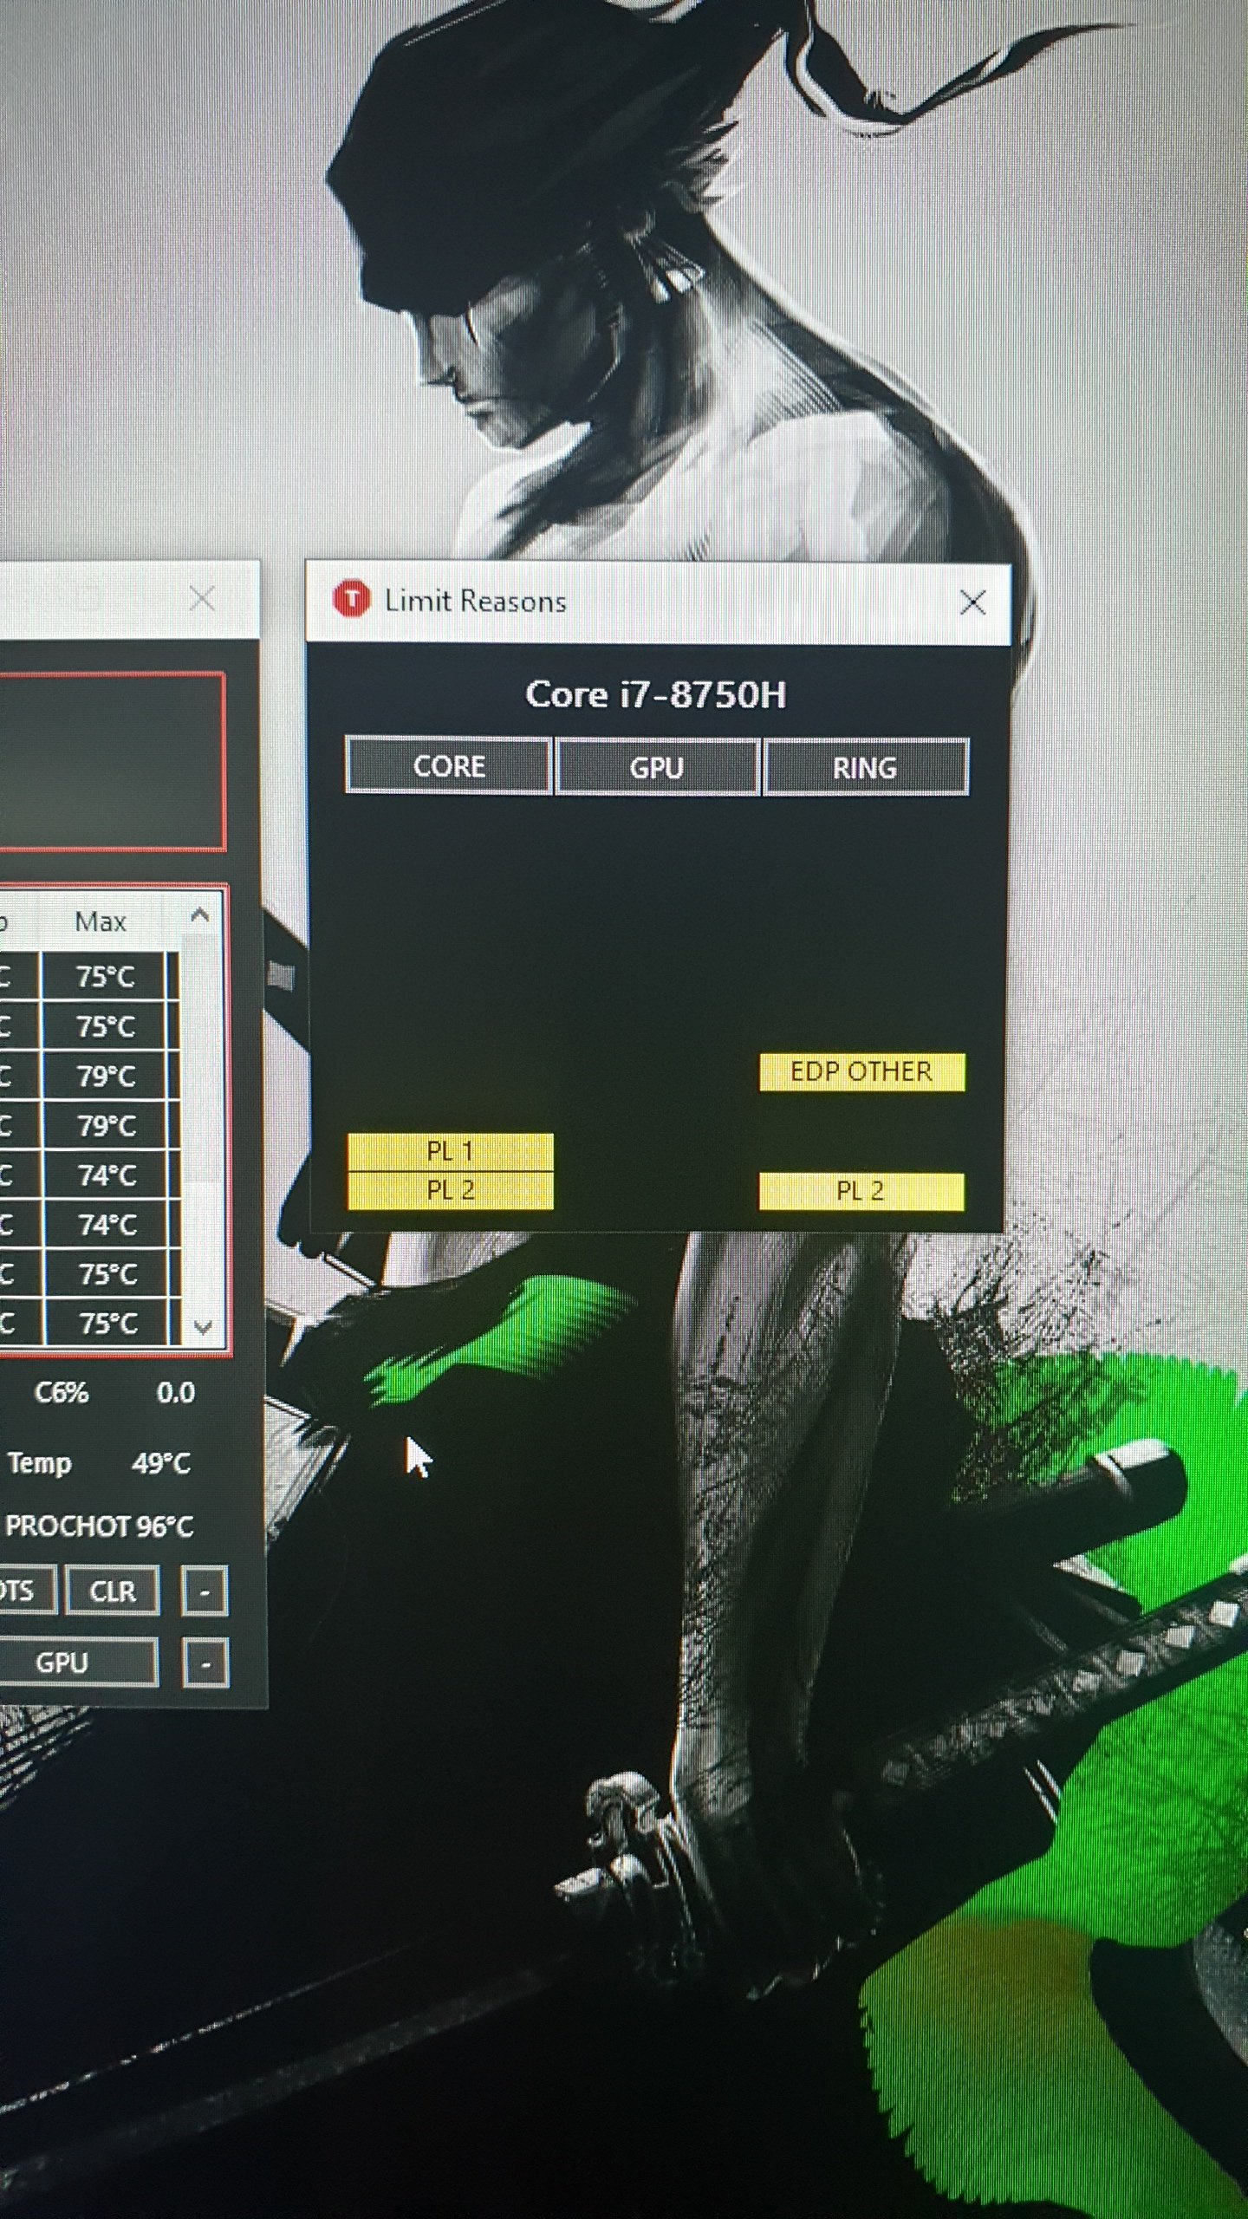Click the 'Limit Reasons' window title text
Viewport: 1248px width, 2219px height.
(x=475, y=601)
